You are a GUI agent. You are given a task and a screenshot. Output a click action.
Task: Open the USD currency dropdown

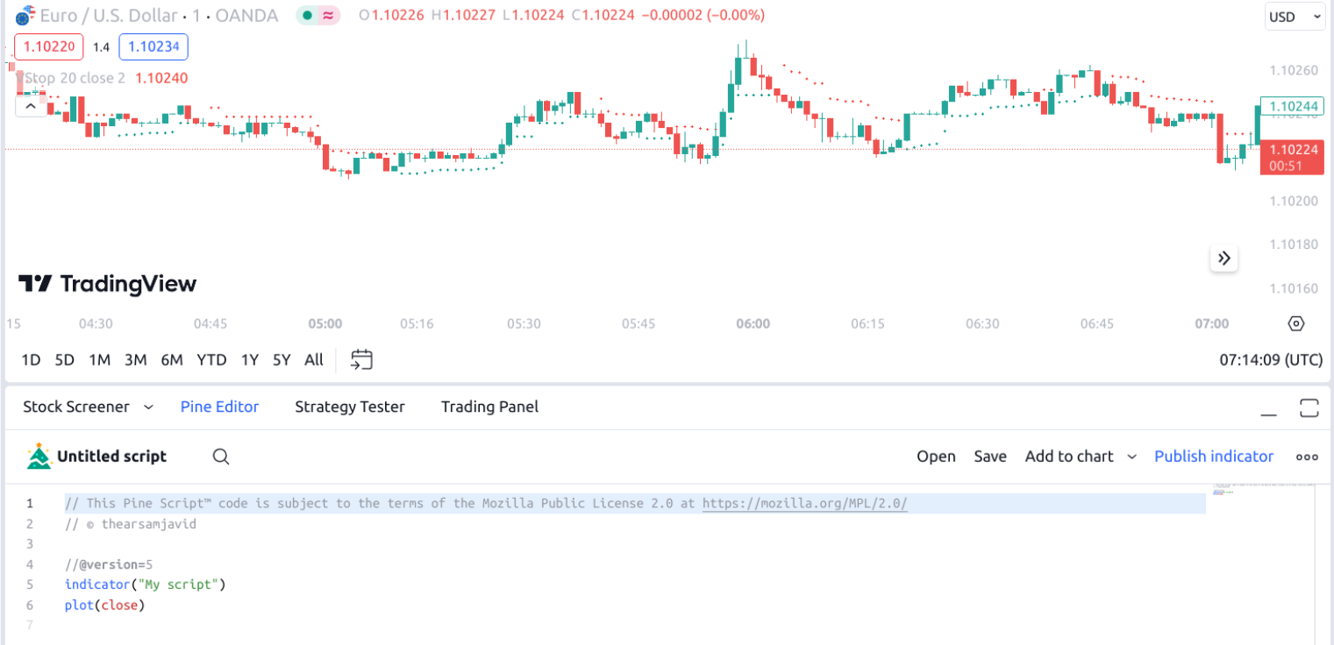click(1295, 17)
